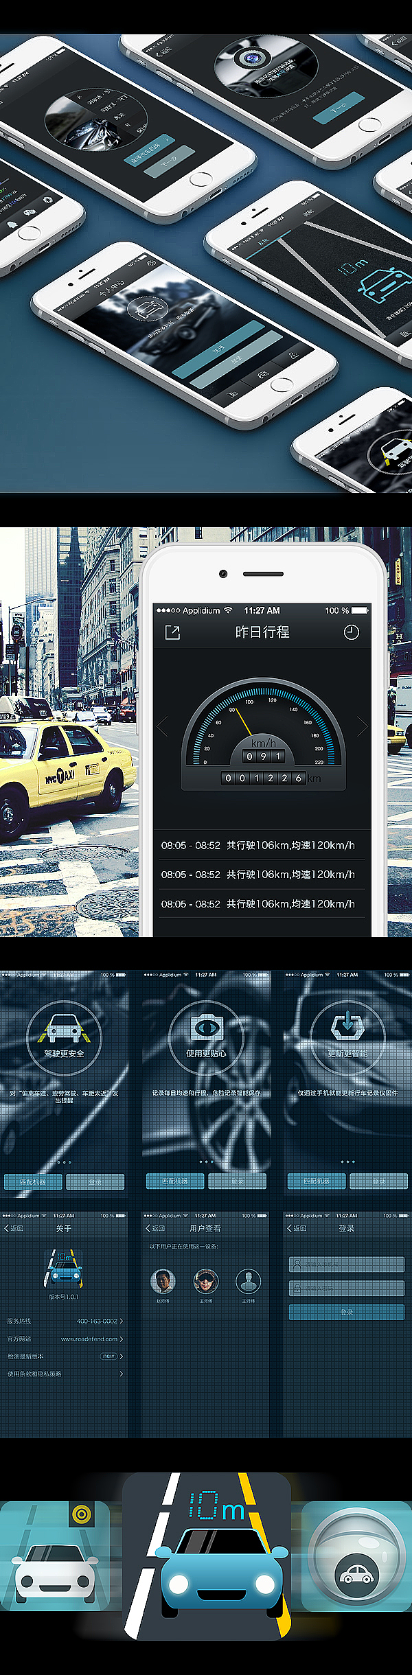412x1675 pixels.
Task: Tap the 用户查看 screen title
Action: coord(205,1228)
